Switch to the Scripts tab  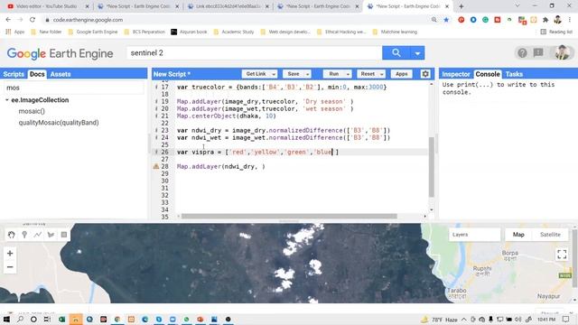[14, 74]
